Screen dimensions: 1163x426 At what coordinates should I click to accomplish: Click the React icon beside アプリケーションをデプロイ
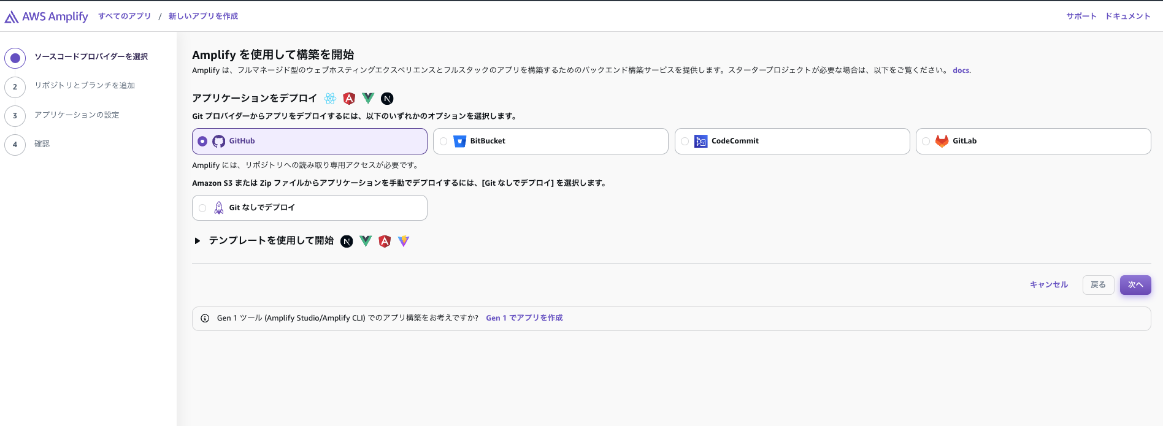click(x=330, y=99)
